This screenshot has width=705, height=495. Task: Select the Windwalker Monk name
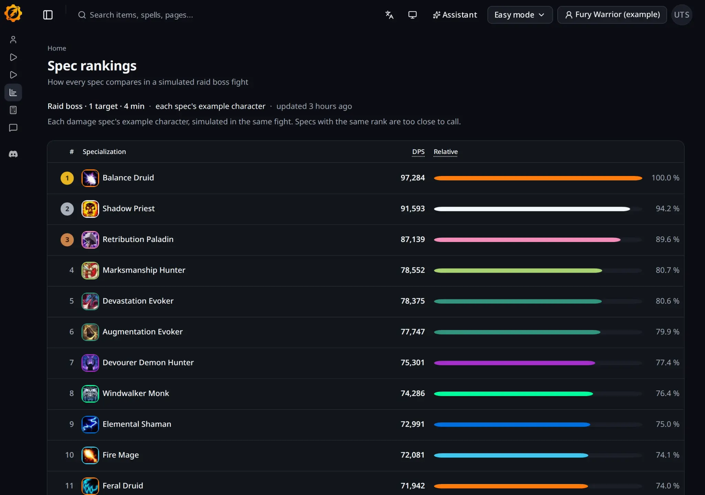(x=136, y=393)
